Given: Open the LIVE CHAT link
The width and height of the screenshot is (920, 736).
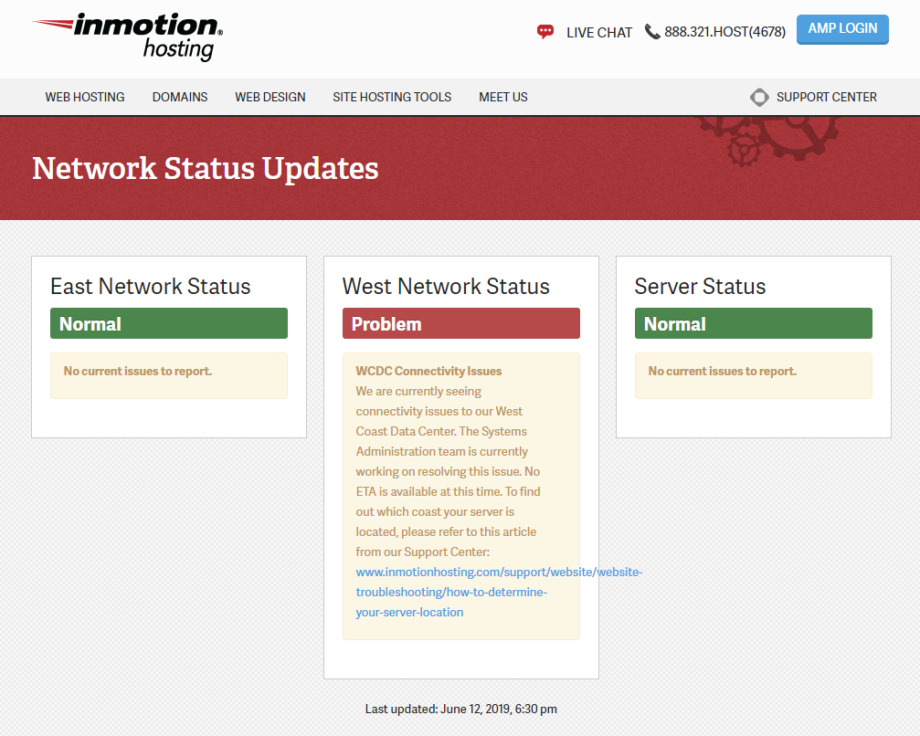Looking at the screenshot, I should click(x=599, y=32).
